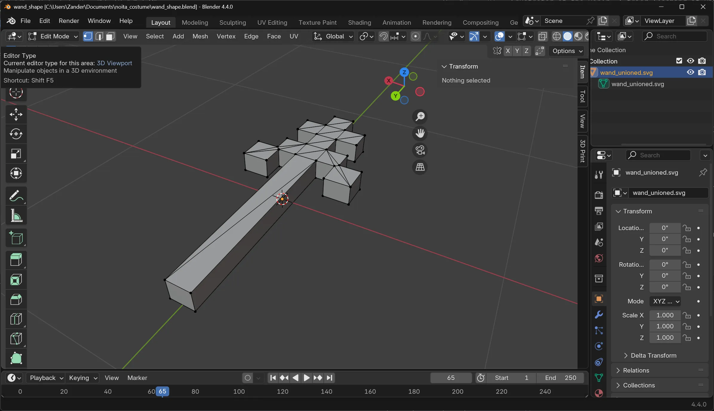Open the Edit Mode dropdown
The image size is (714, 411).
click(53, 36)
